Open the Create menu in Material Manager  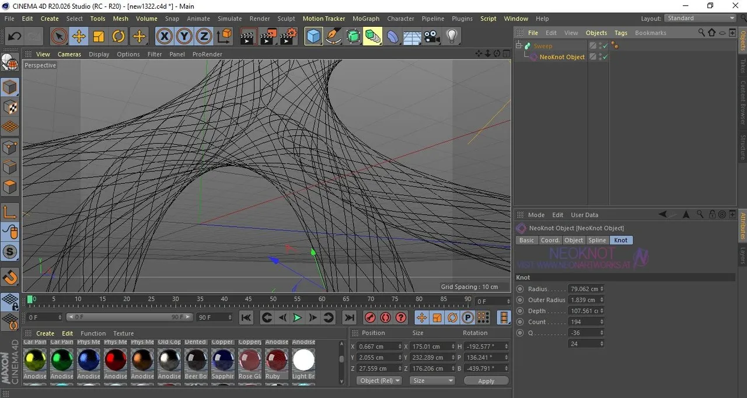(x=45, y=334)
